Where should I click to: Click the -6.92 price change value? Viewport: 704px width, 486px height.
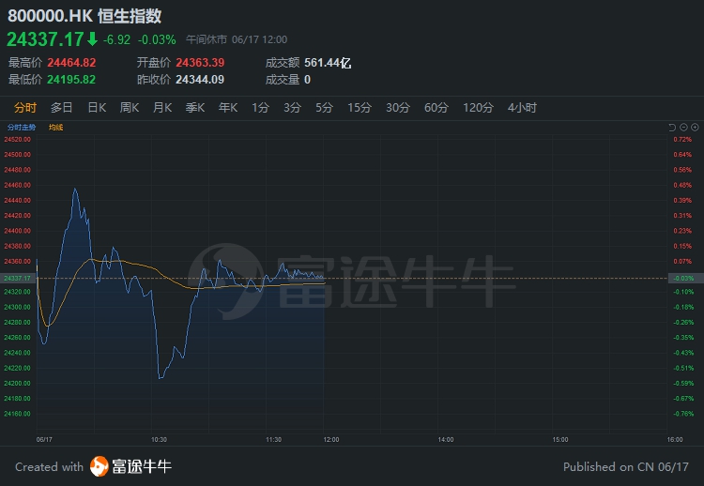click(116, 40)
